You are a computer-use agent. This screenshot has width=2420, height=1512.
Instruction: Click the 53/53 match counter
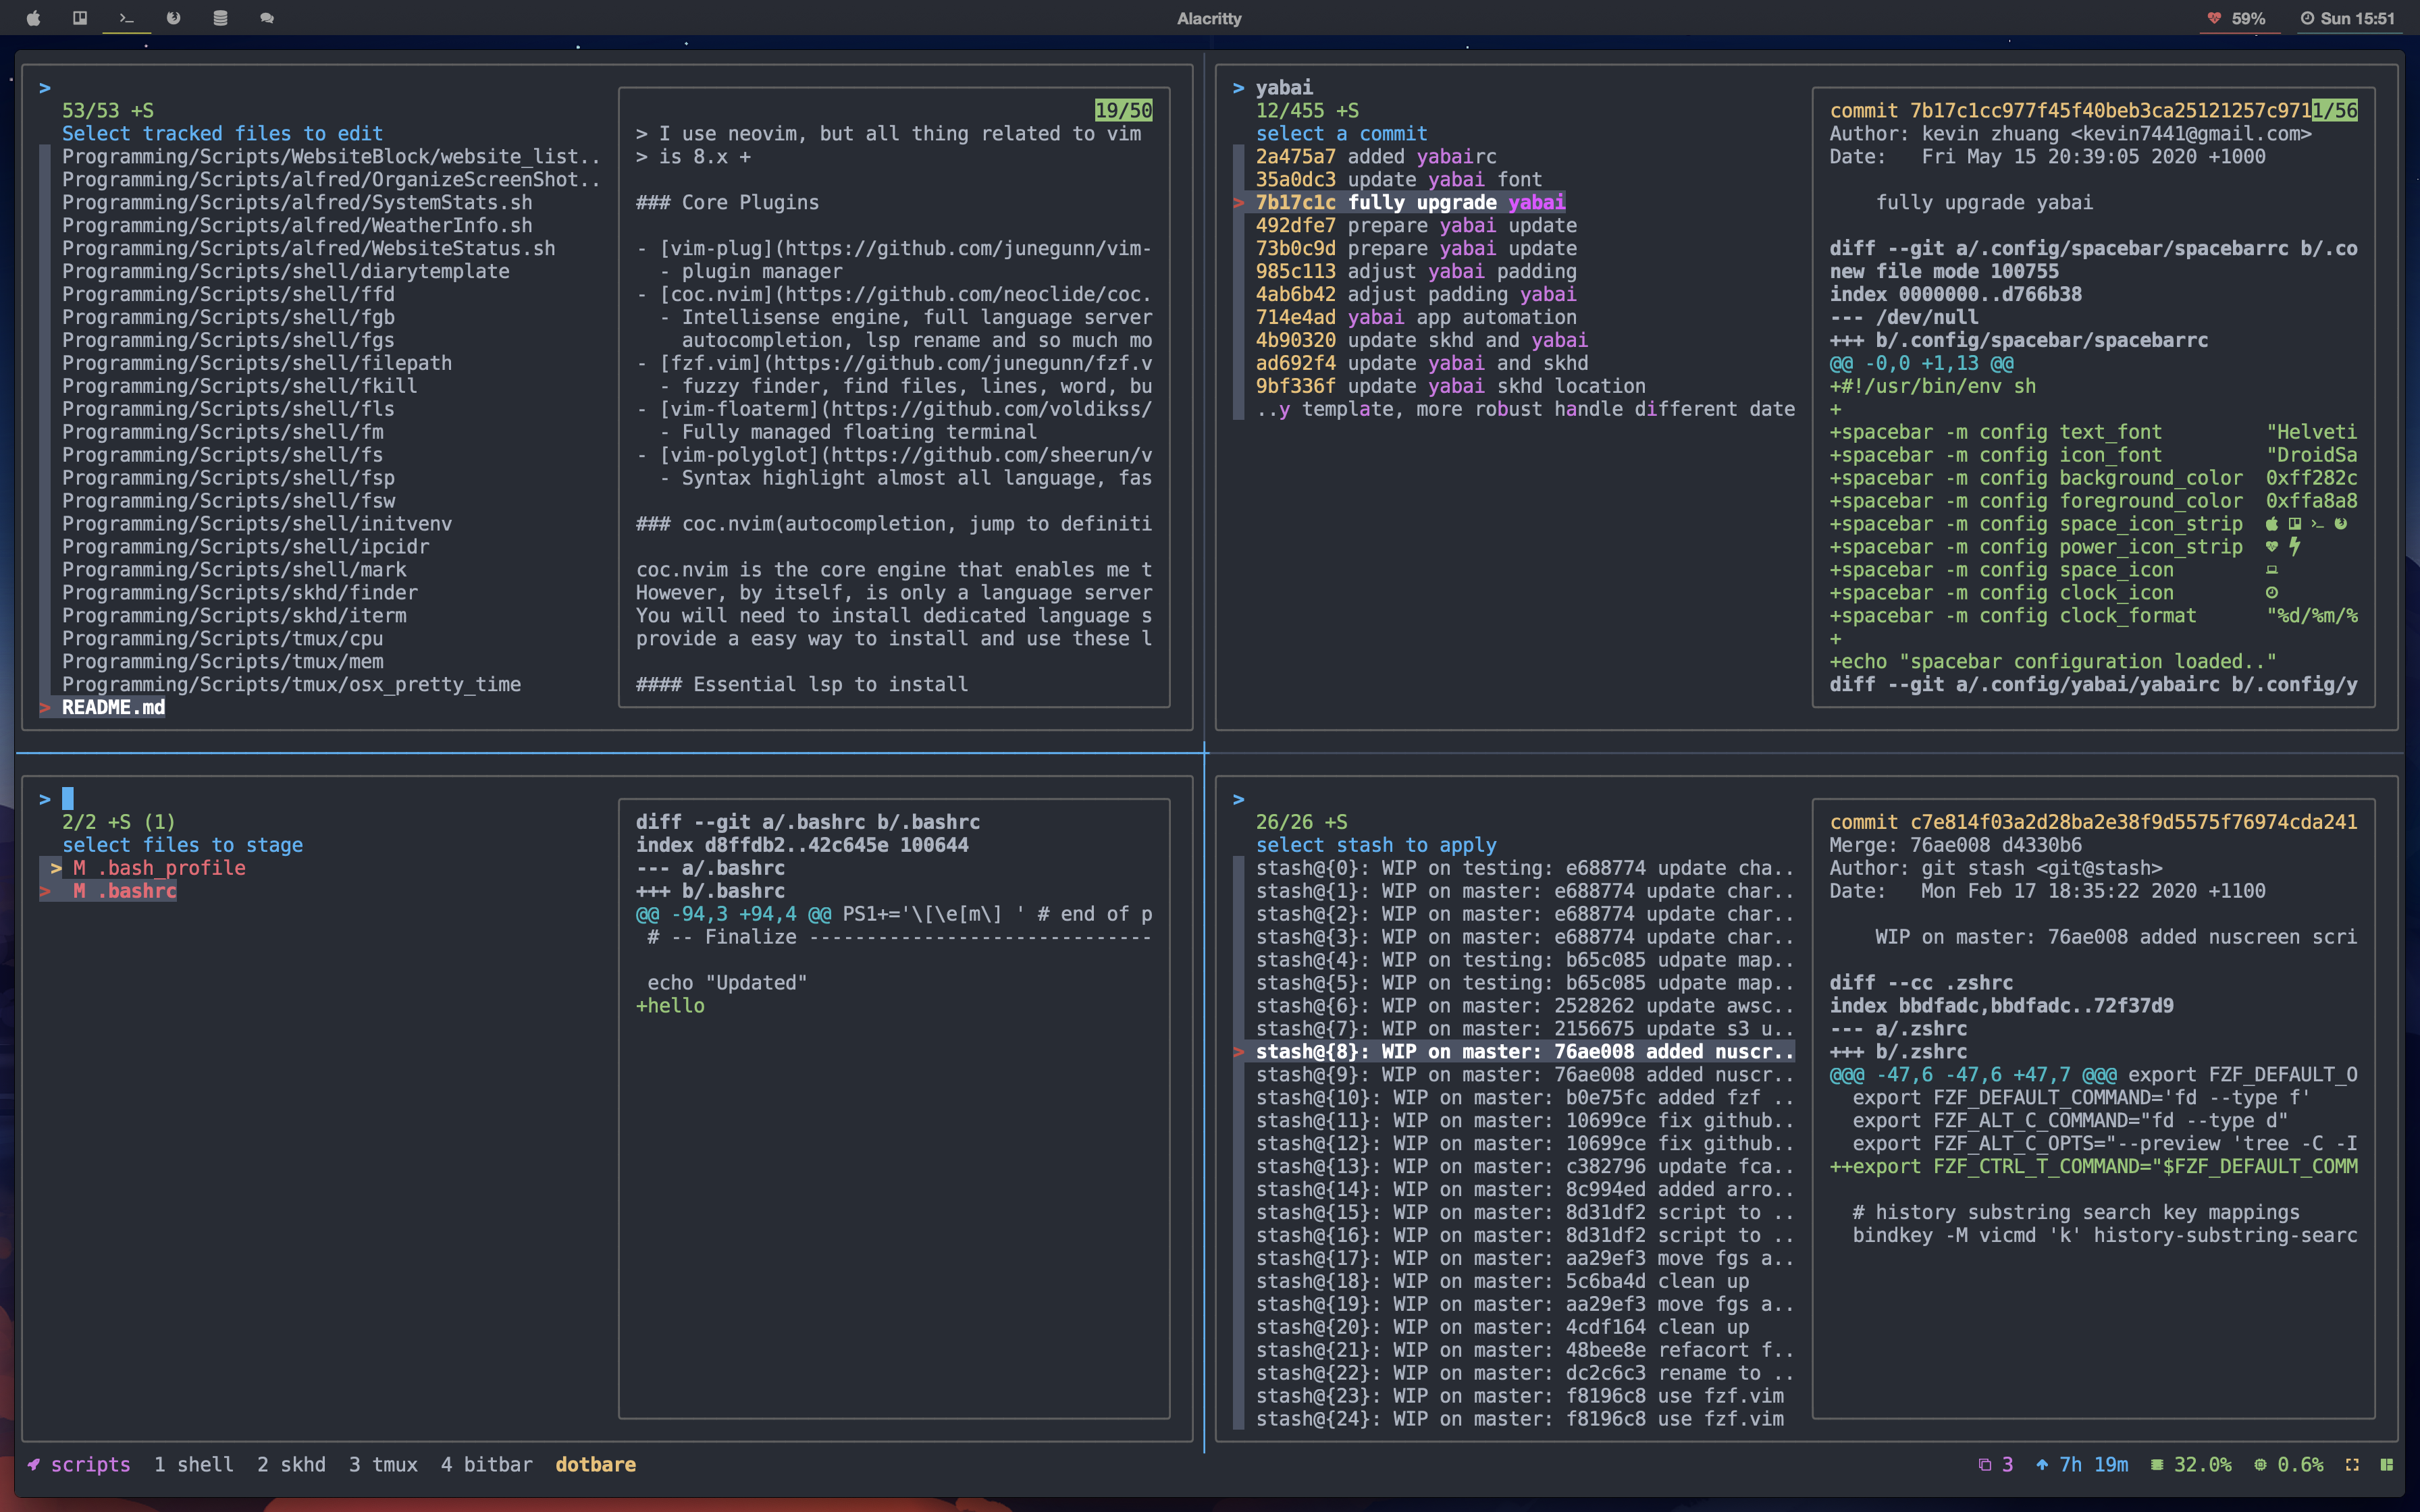click(108, 110)
